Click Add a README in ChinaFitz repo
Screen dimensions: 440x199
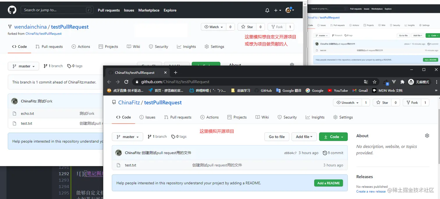[329, 183]
